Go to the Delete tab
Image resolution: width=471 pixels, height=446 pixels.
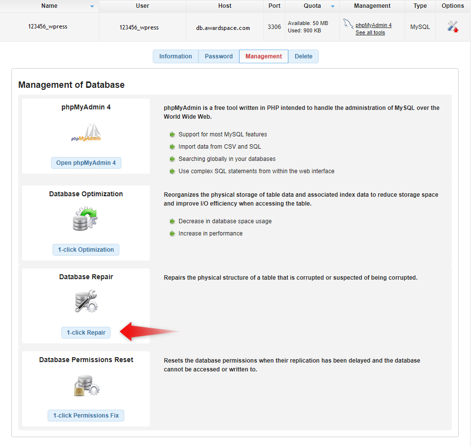point(303,56)
